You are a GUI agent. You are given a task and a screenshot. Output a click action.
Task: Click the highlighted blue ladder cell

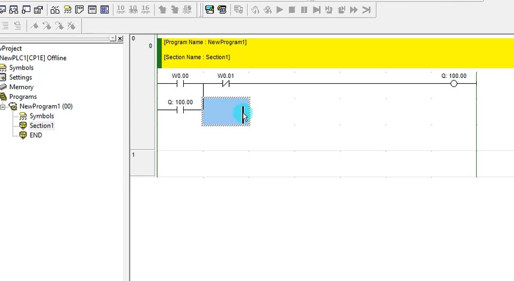pyautogui.click(x=226, y=111)
